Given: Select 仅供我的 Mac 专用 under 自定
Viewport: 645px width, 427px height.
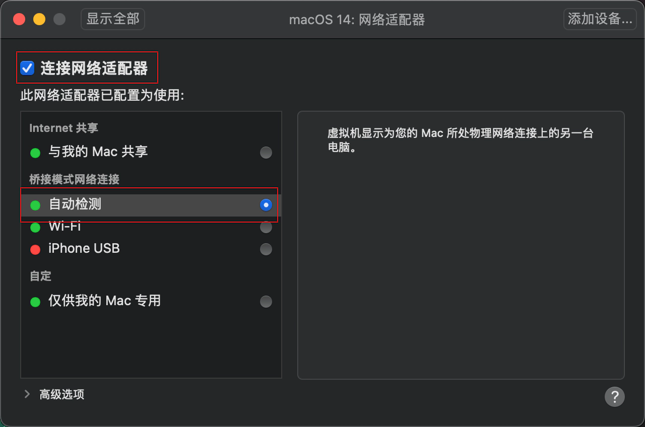Looking at the screenshot, I should (266, 302).
